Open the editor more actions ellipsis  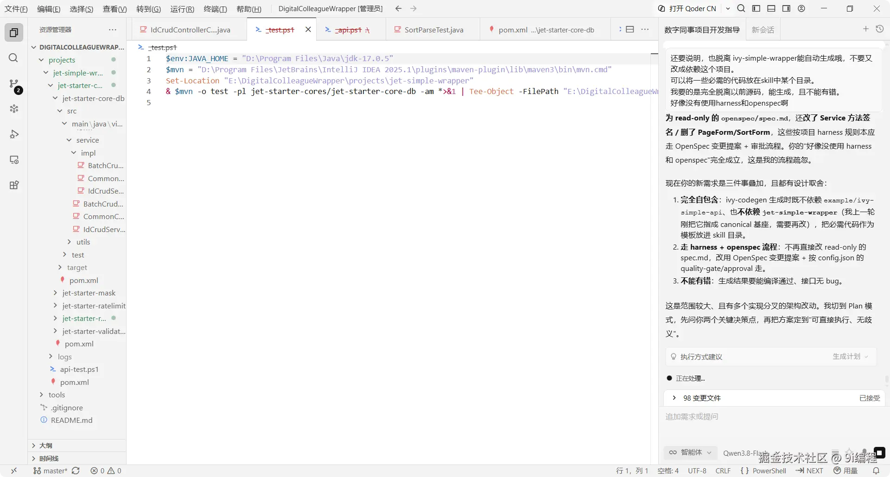click(x=645, y=29)
